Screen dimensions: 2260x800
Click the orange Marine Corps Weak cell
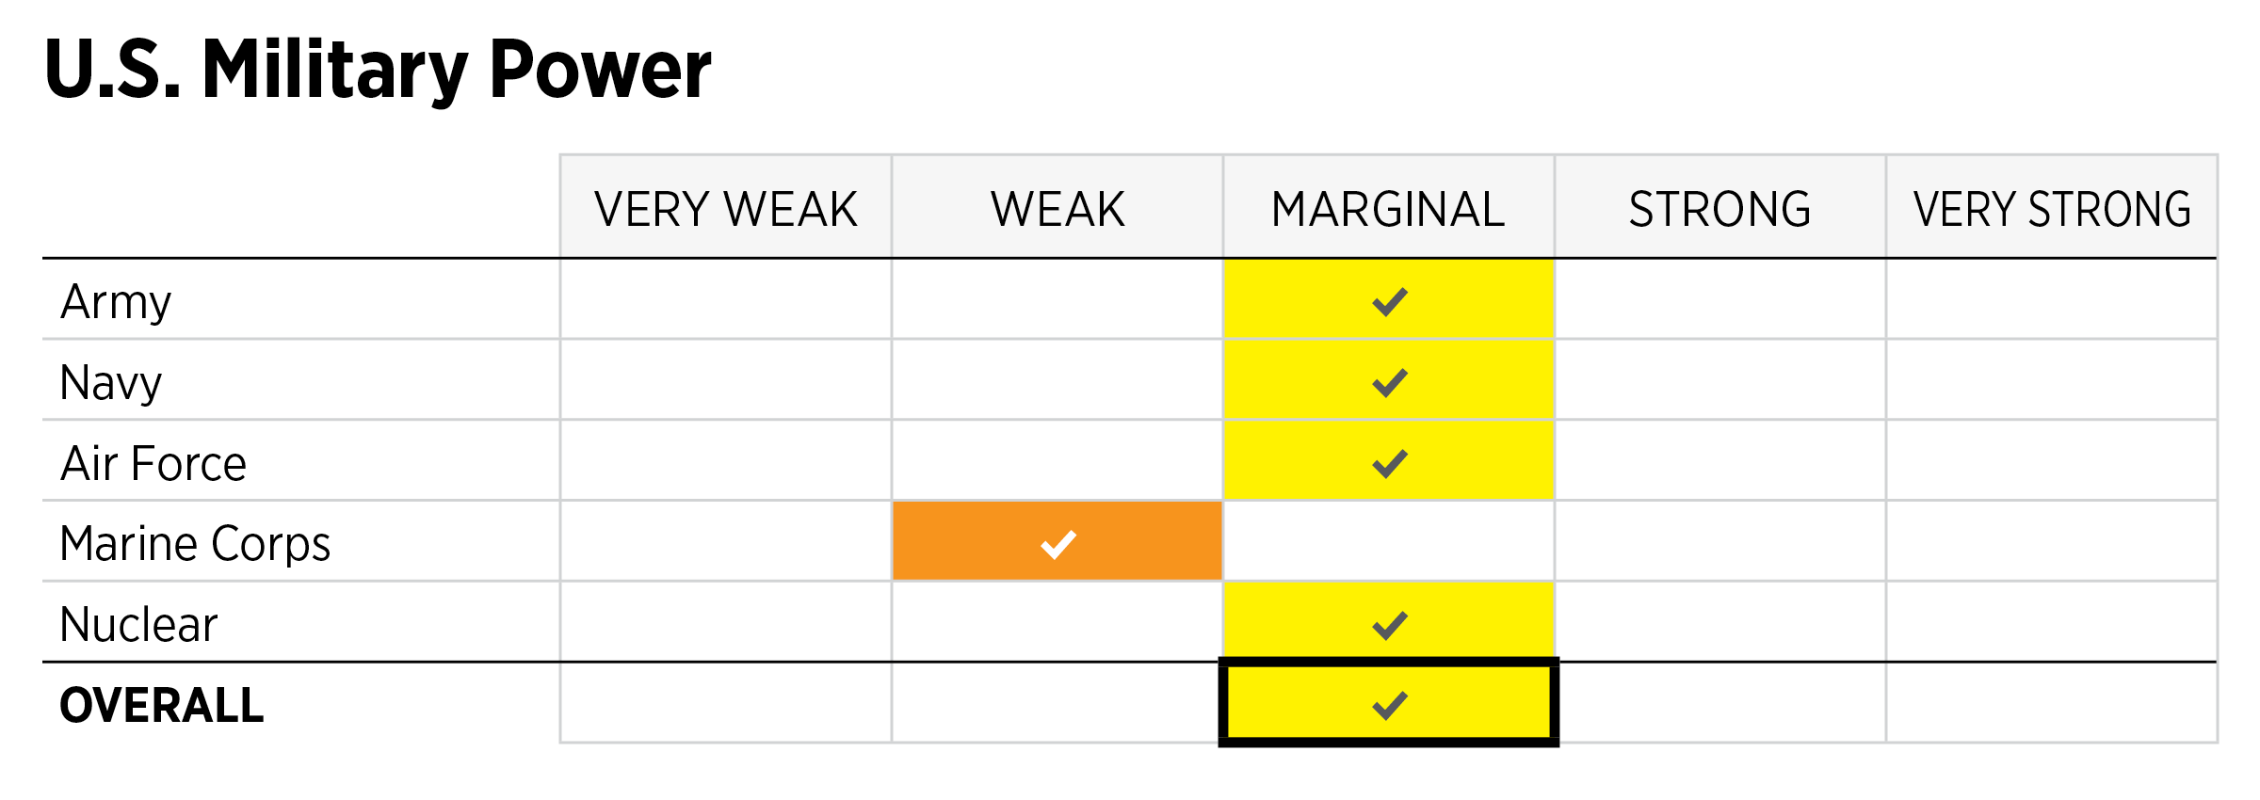1057,543
